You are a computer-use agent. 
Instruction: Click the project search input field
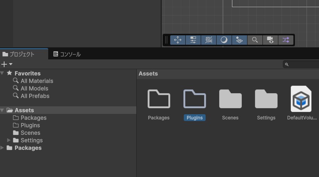tap(301, 64)
